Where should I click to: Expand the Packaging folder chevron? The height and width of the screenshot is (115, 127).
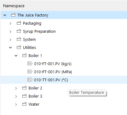[10, 23]
